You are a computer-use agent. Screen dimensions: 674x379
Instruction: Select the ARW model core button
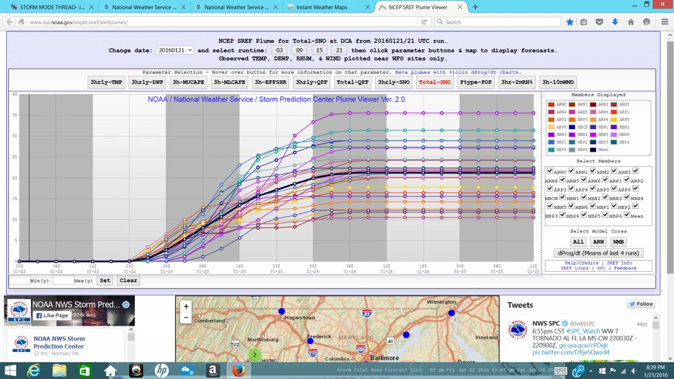[598, 241]
